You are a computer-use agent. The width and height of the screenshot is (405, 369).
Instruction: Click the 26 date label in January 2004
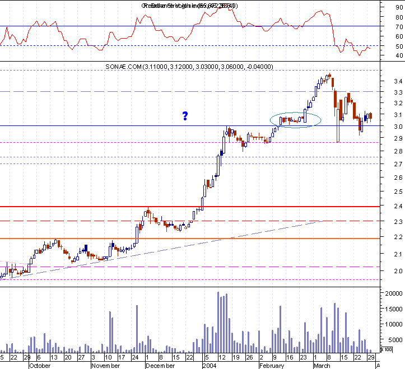[x=249, y=358]
